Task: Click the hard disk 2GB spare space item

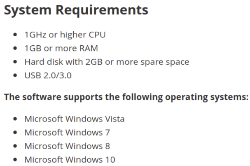Action: coord(107,62)
